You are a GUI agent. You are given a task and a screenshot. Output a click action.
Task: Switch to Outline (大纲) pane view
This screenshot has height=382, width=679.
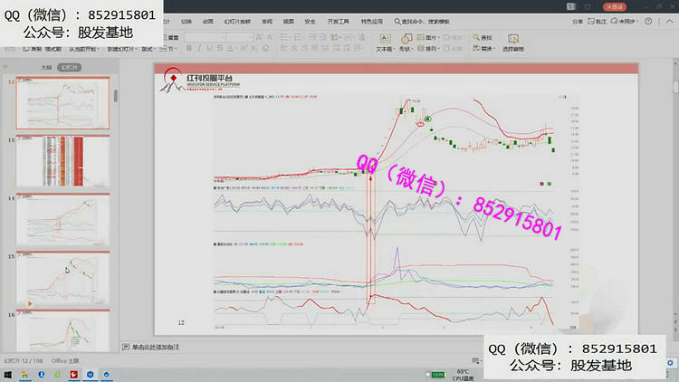[45, 67]
